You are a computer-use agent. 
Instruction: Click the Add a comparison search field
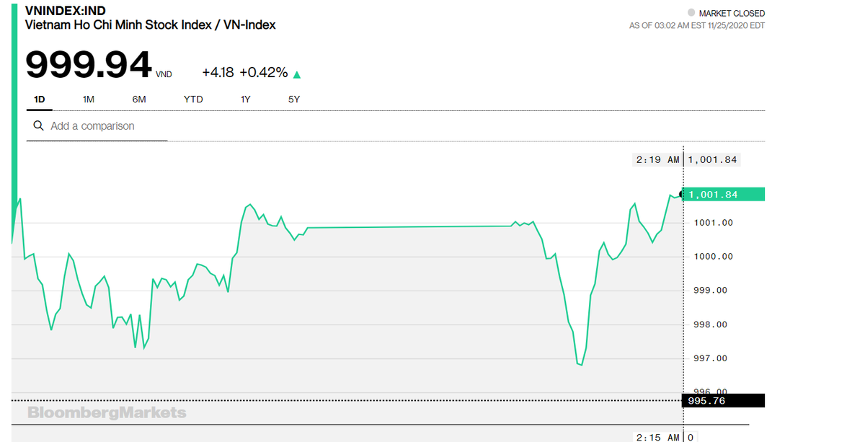(97, 126)
